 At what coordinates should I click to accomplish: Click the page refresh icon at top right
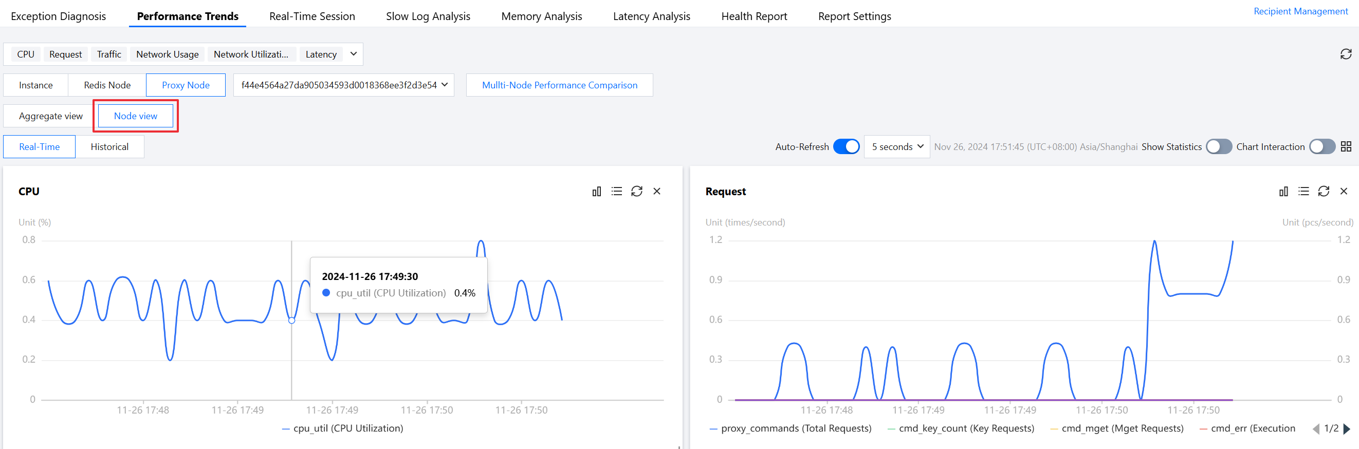click(x=1345, y=54)
